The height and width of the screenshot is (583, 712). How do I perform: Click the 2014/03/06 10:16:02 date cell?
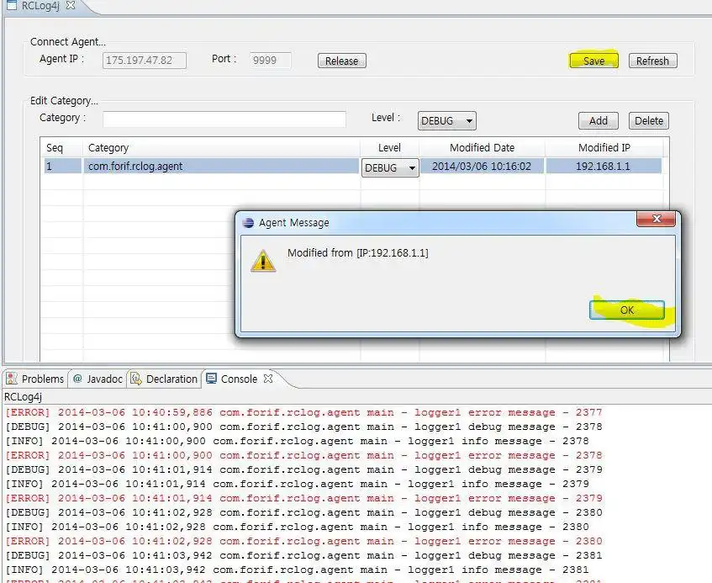coord(482,167)
